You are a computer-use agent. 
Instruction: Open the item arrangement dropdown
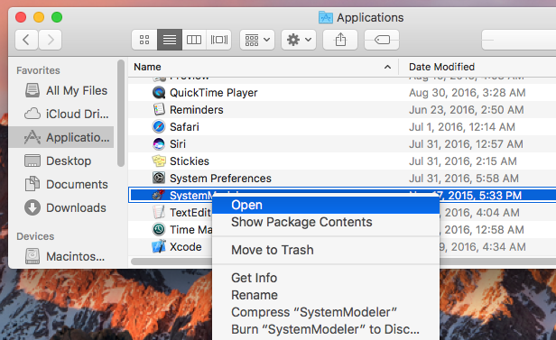coord(257,40)
